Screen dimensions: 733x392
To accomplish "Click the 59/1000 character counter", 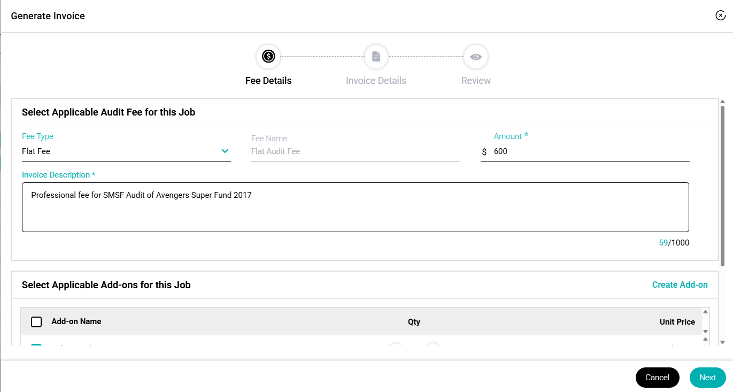I will [x=674, y=243].
